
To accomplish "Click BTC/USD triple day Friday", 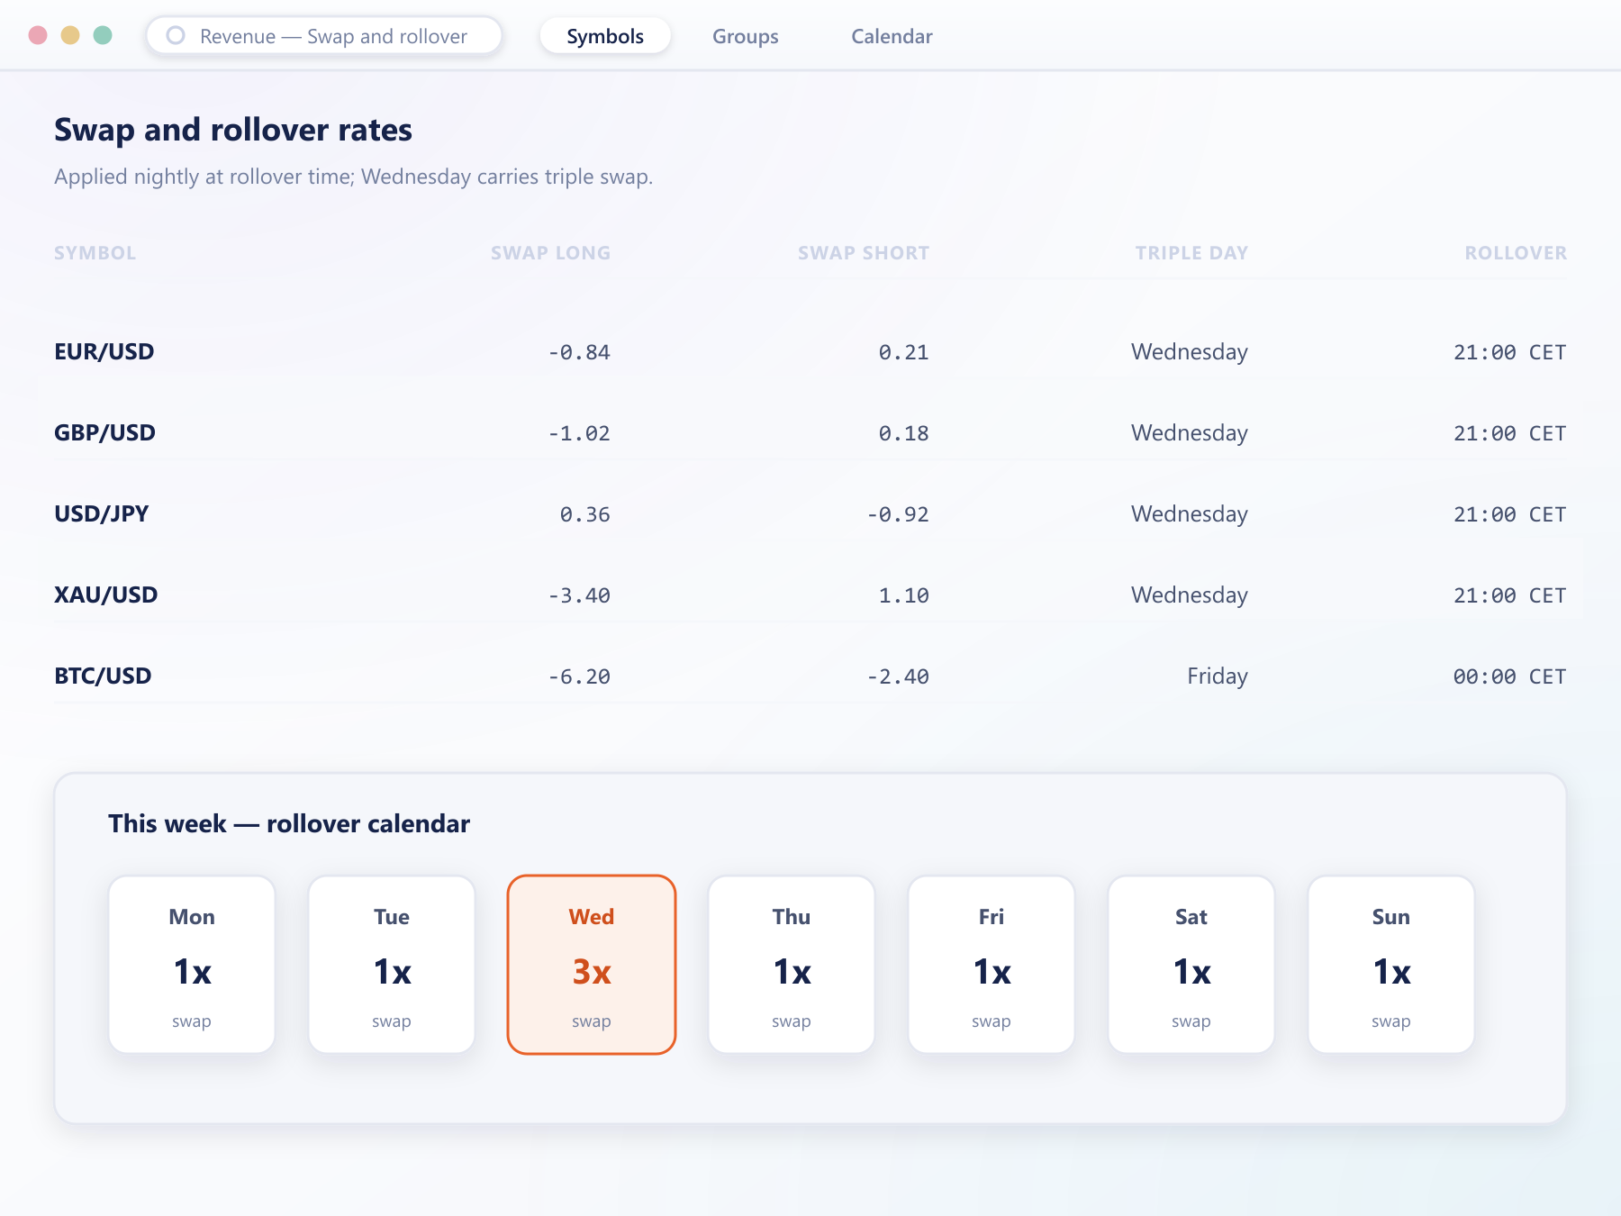I will pos(1218,676).
